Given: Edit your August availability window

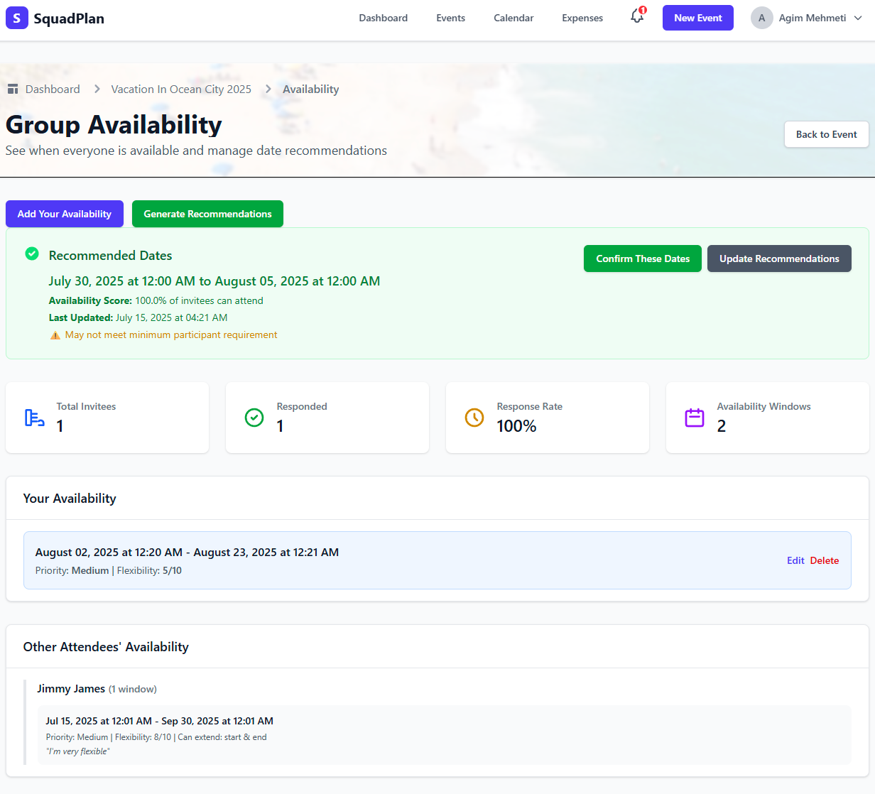Looking at the screenshot, I should point(795,560).
